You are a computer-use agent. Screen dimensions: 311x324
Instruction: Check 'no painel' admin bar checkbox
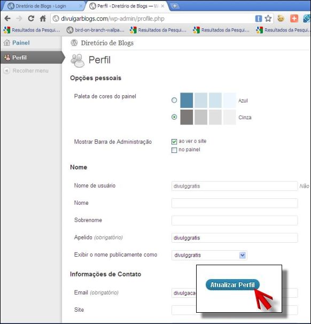coord(174,150)
